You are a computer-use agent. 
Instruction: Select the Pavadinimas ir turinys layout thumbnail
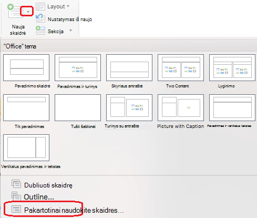tap(78, 67)
